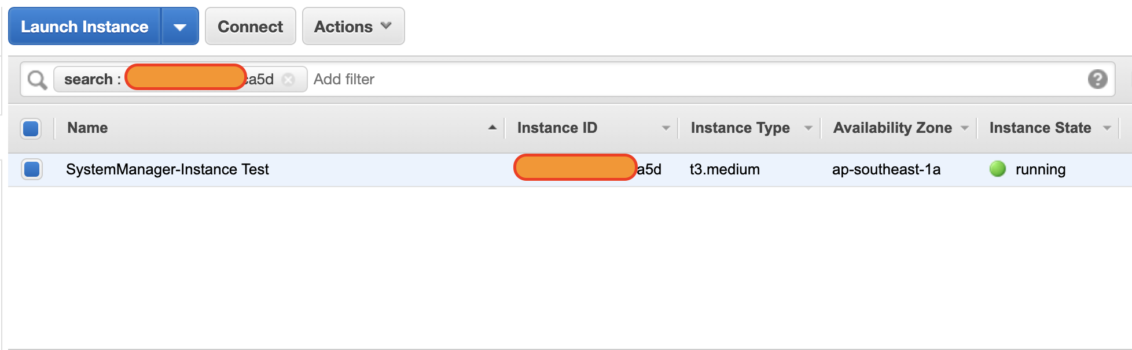Image resolution: width=1132 pixels, height=350 pixels.
Task: Remove the search filter tag
Action: click(x=288, y=80)
